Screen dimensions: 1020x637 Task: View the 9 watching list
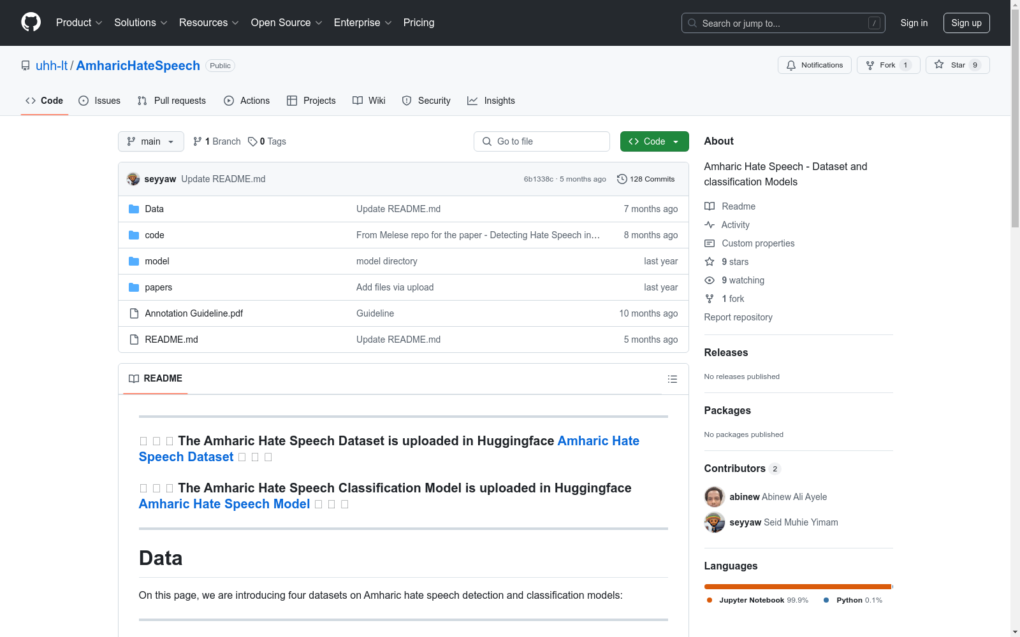[x=734, y=280]
